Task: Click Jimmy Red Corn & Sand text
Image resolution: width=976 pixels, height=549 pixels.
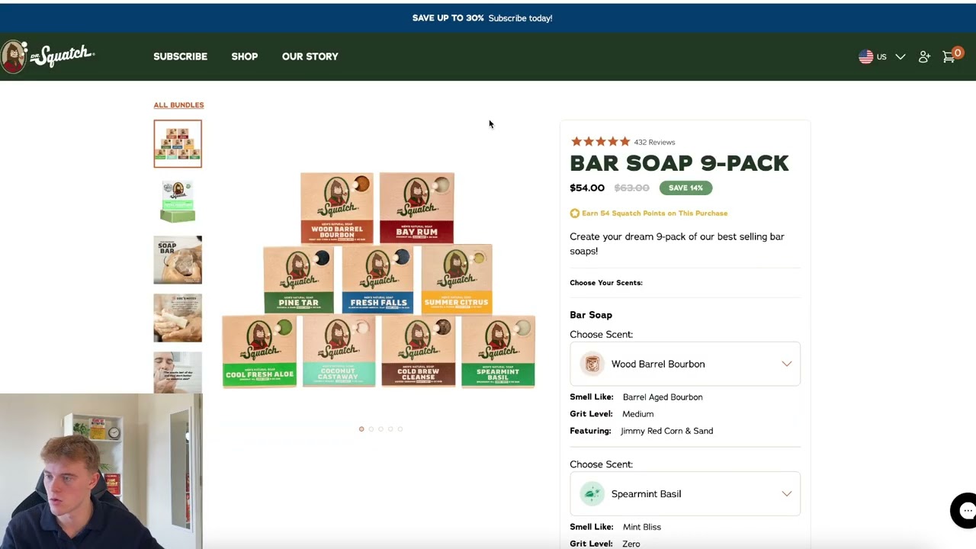Action: coord(667,431)
